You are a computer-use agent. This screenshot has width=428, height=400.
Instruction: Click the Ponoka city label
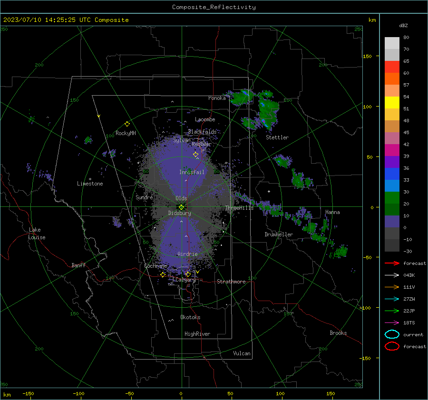click(217, 98)
